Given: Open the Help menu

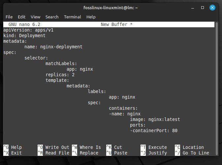Looking at the screenshot, I should (91, 17).
